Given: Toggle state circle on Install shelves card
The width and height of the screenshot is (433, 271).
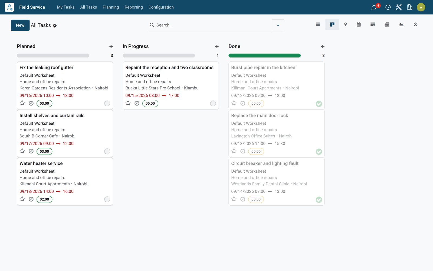Looking at the screenshot, I should click(x=107, y=151).
